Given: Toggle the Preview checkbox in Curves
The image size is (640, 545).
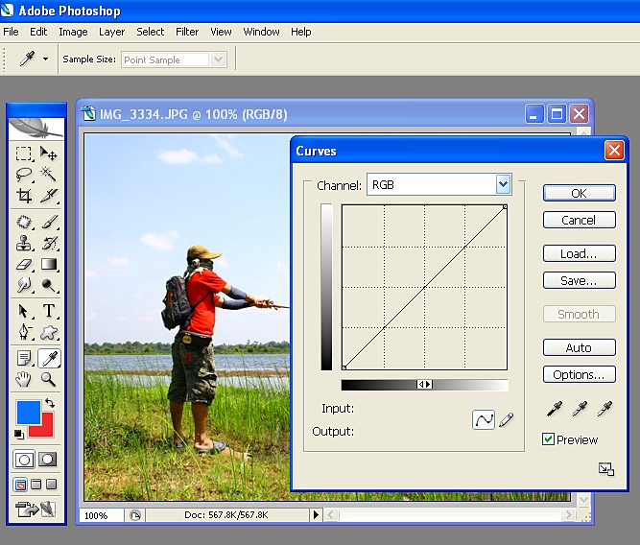Looking at the screenshot, I should click(x=548, y=439).
